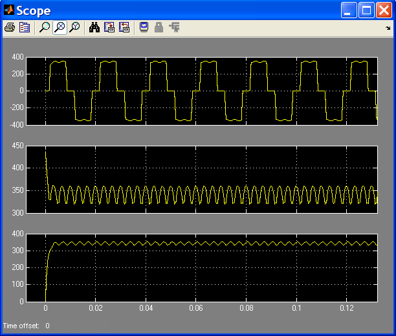The image size is (396, 336).
Task: Open the signal selection icon
Action: click(x=174, y=27)
